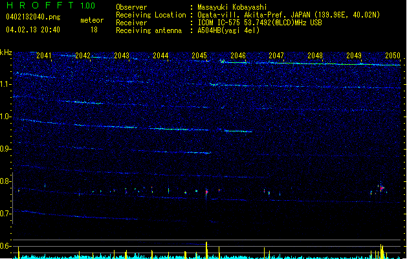Click the 1.0 kHz axis label

[6, 117]
